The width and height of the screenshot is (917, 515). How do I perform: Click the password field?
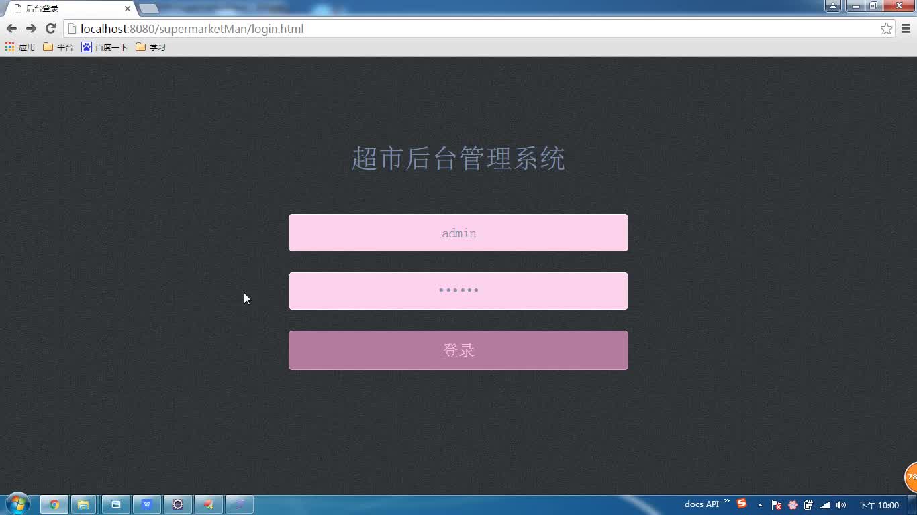(458, 291)
